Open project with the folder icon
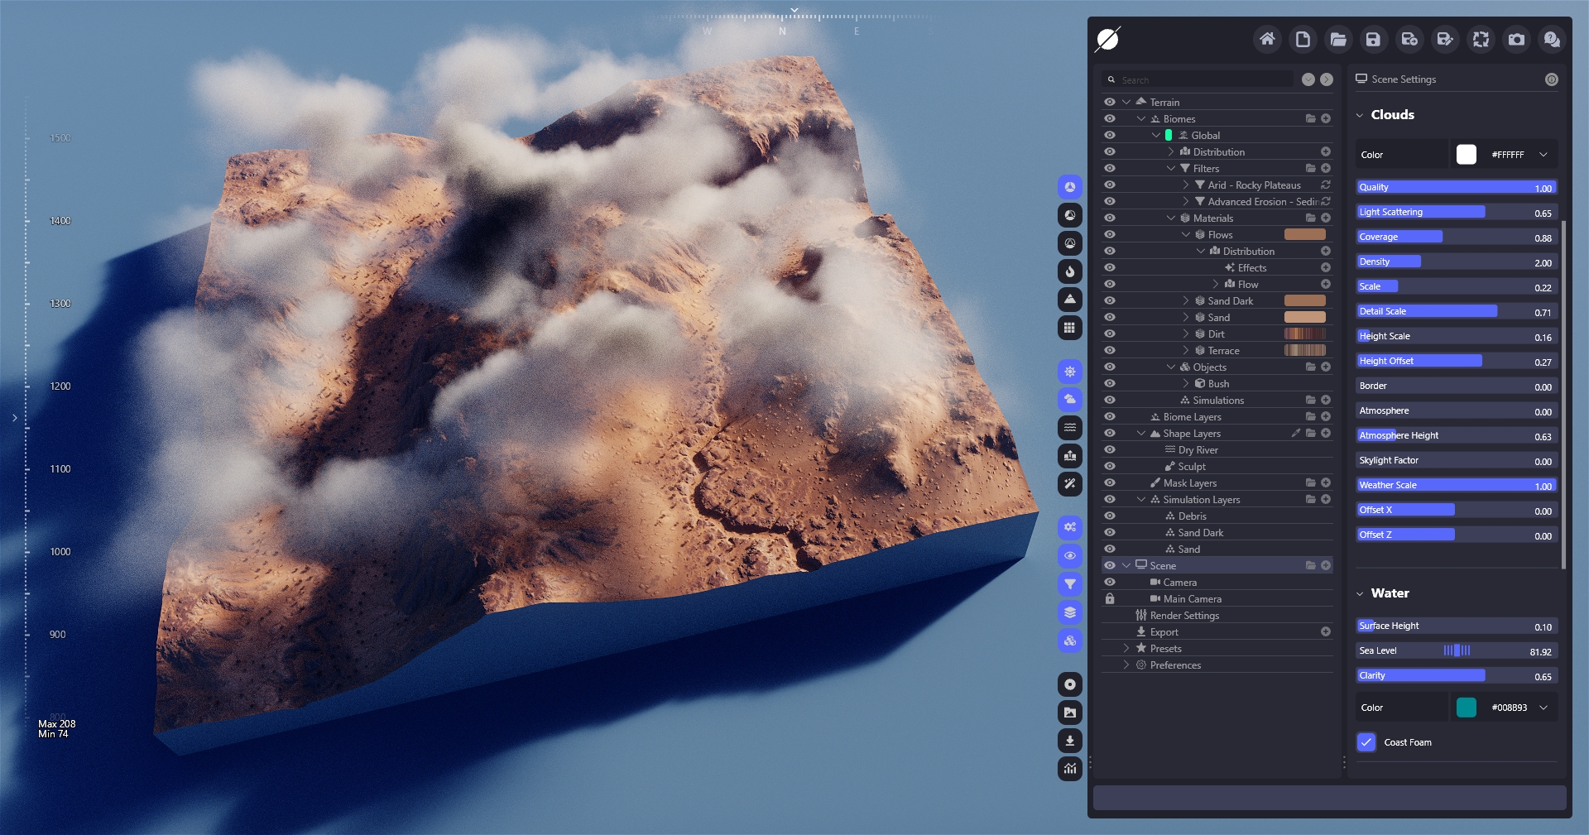The image size is (1589, 835). 1338,39
